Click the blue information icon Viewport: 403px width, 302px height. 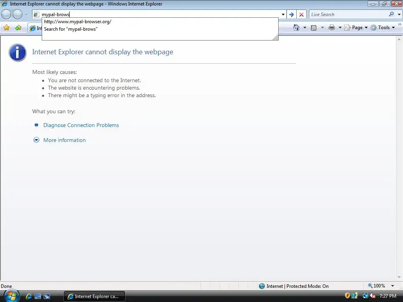pyautogui.click(x=17, y=52)
